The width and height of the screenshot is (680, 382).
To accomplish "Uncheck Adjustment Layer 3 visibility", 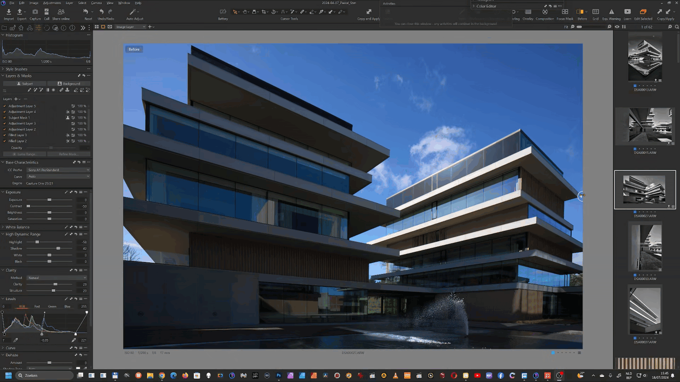I will click(5, 123).
